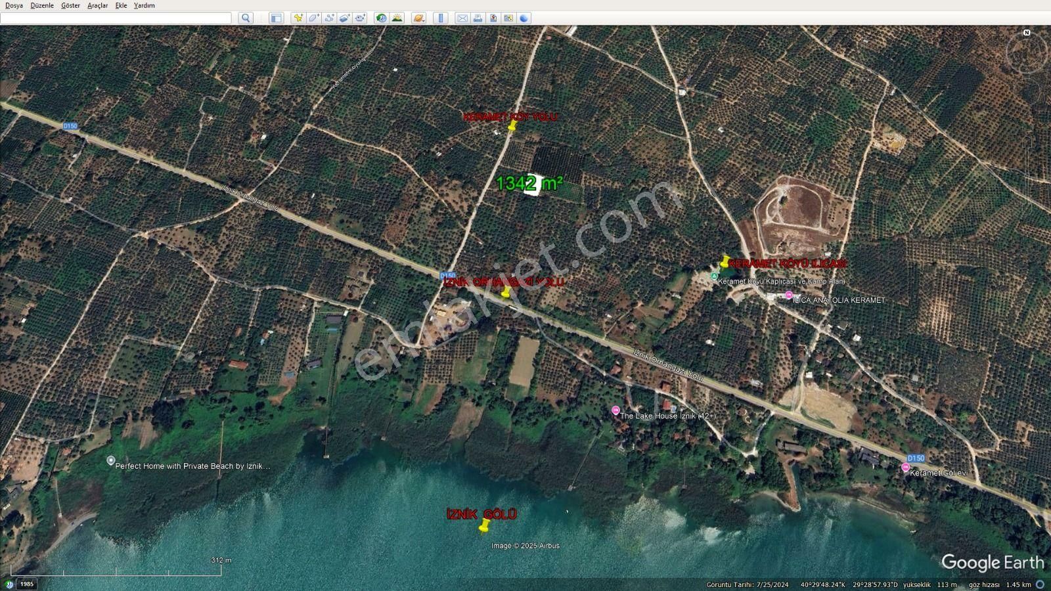Click the print icon
Image resolution: width=1051 pixels, height=591 pixels.
point(478,18)
